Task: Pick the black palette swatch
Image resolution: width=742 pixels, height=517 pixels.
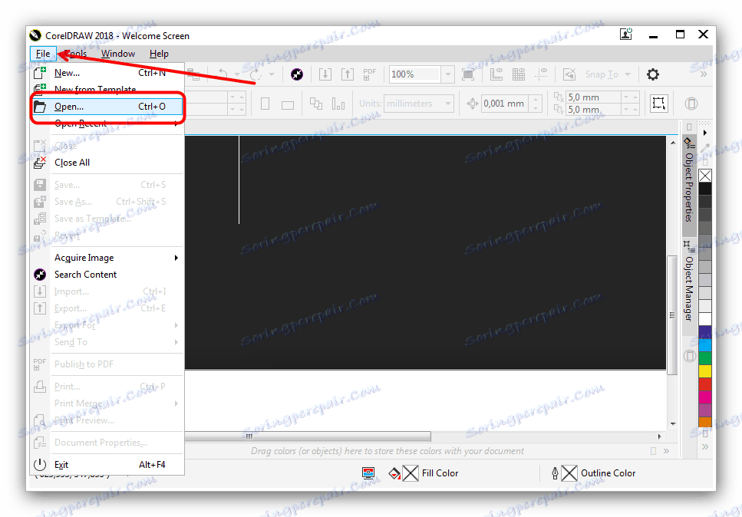Action: (x=705, y=189)
